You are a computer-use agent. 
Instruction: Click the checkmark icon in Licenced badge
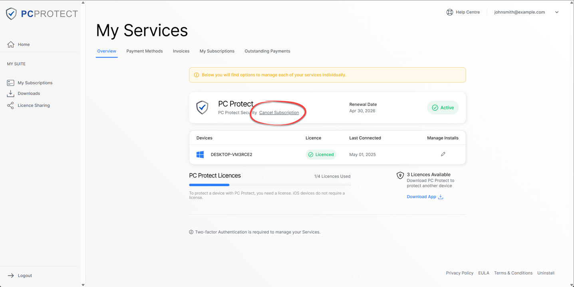click(311, 154)
